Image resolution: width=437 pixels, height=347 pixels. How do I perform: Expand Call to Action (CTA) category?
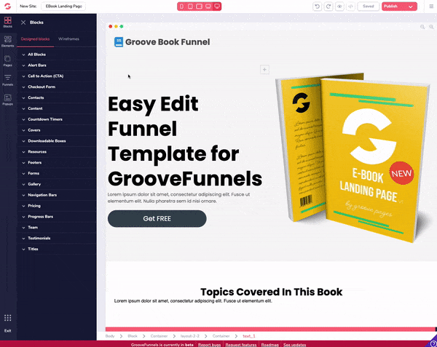57,76
